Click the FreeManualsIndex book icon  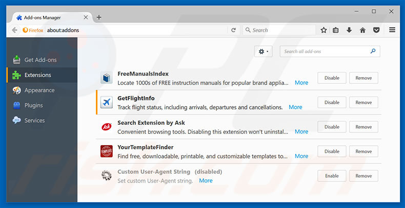(107, 78)
